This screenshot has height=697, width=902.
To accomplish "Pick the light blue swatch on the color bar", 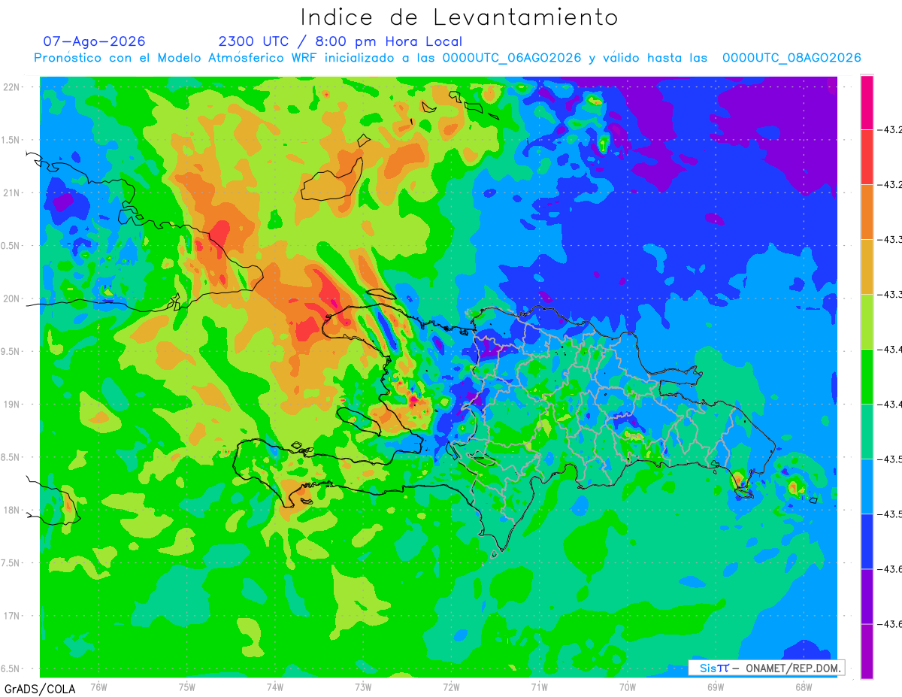I will click(x=867, y=486).
